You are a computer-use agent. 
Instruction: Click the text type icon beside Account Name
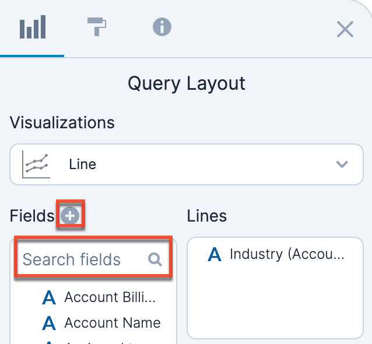click(50, 323)
